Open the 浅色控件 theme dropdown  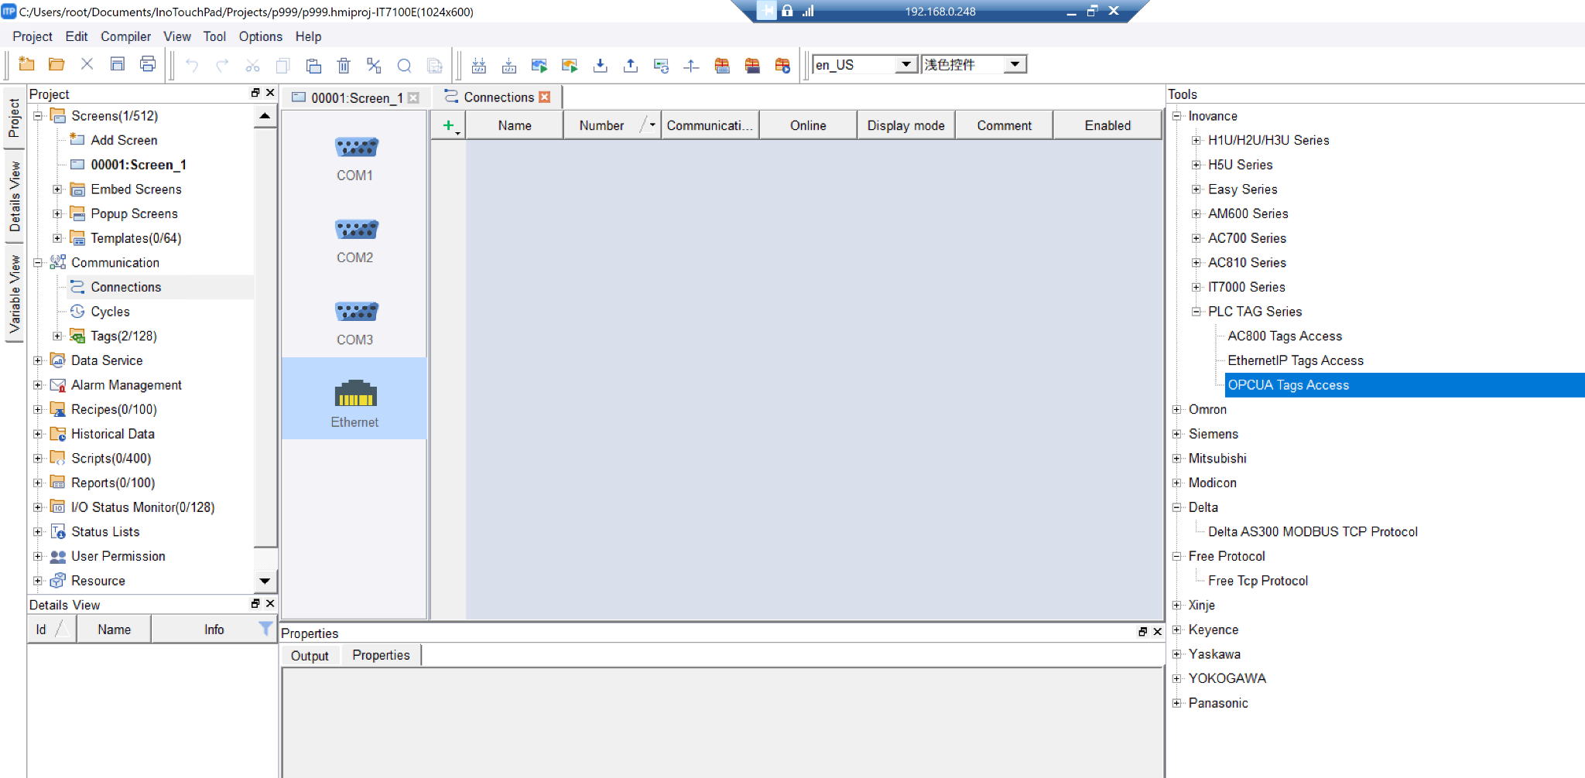click(1014, 65)
